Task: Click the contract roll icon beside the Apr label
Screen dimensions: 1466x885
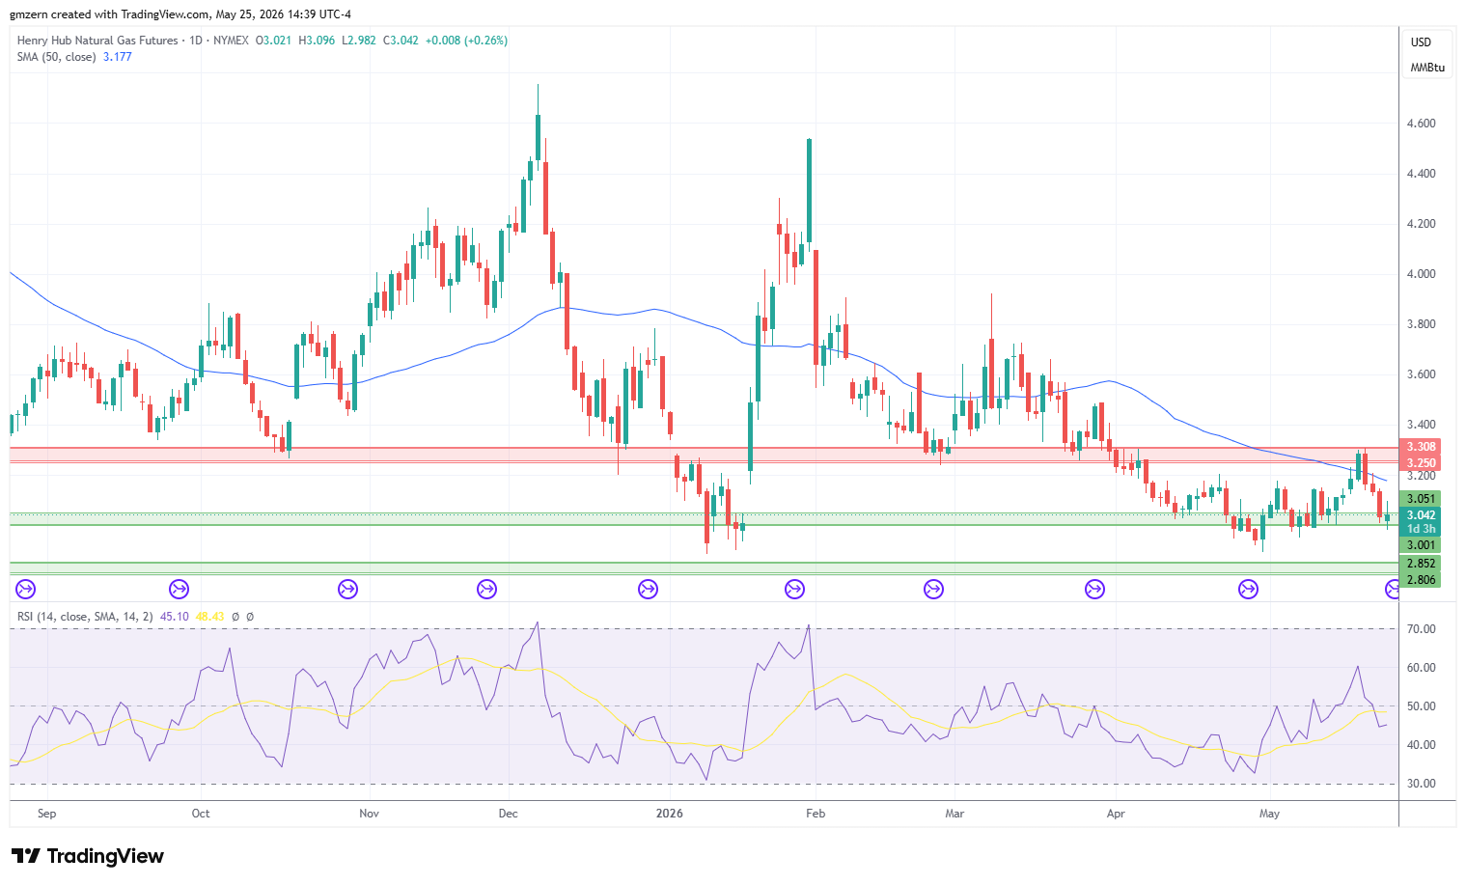Action: pyautogui.click(x=1094, y=589)
